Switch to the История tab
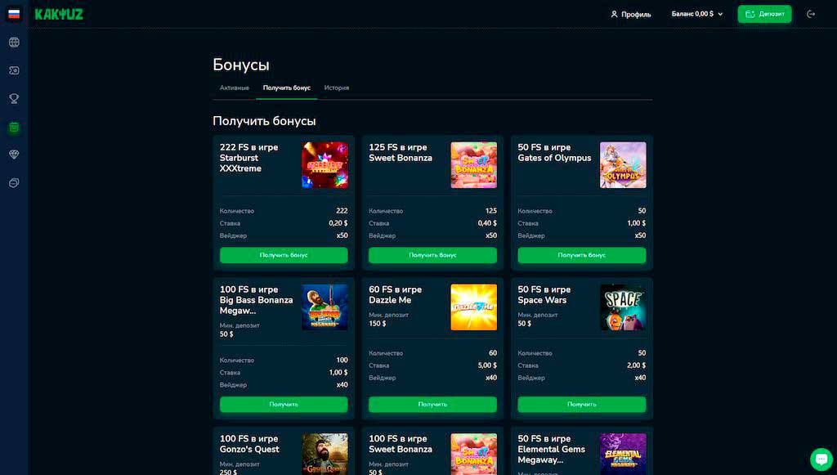Viewport: 837px width, 475px height. (x=337, y=88)
